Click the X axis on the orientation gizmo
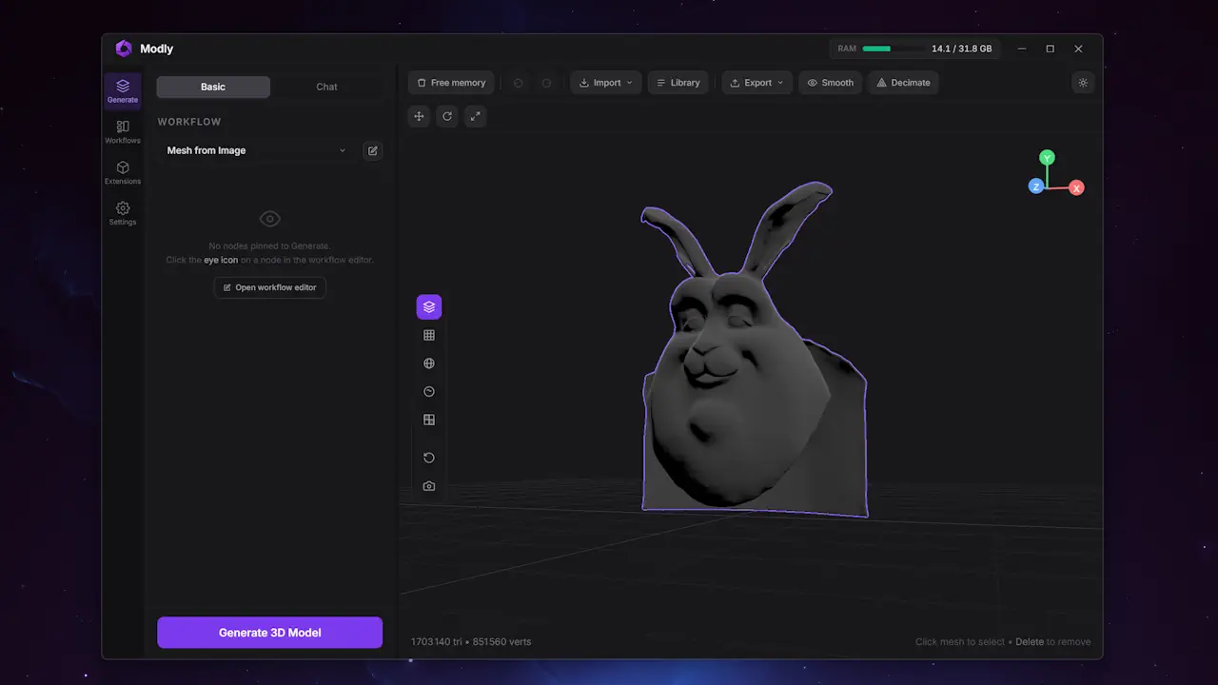1218x685 pixels. (x=1076, y=188)
